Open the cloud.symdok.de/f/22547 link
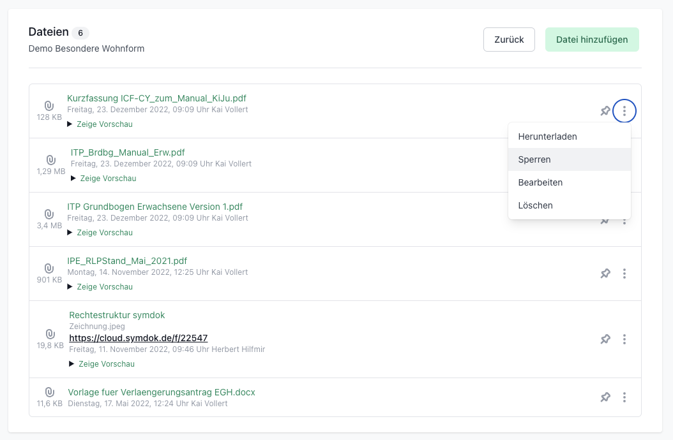This screenshot has width=673, height=440. (x=138, y=338)
